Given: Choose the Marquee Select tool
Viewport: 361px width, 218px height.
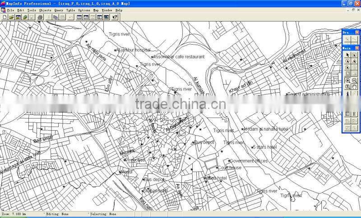Looking at the screenshot, I should click(354, 54).
